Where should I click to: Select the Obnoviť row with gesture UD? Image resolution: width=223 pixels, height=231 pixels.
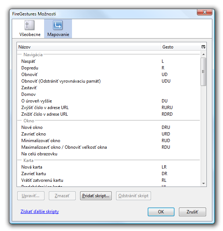109,75
